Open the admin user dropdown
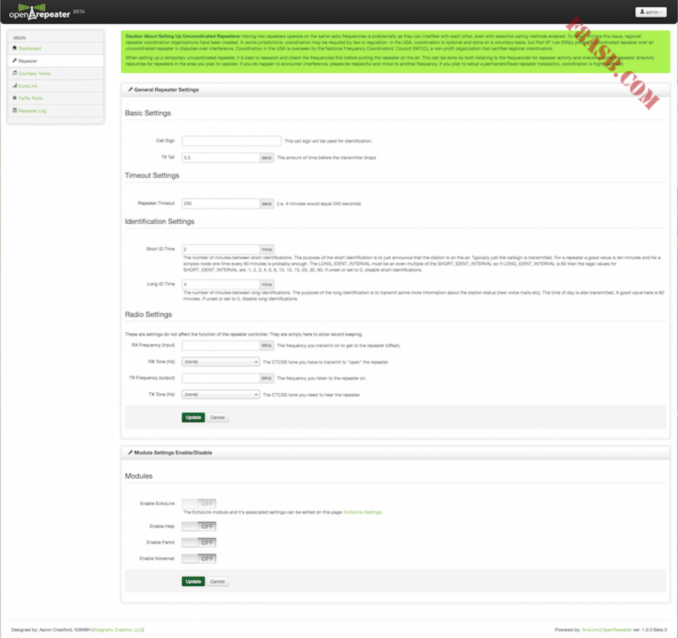This screenshot has width=678, height=638. 651,12
